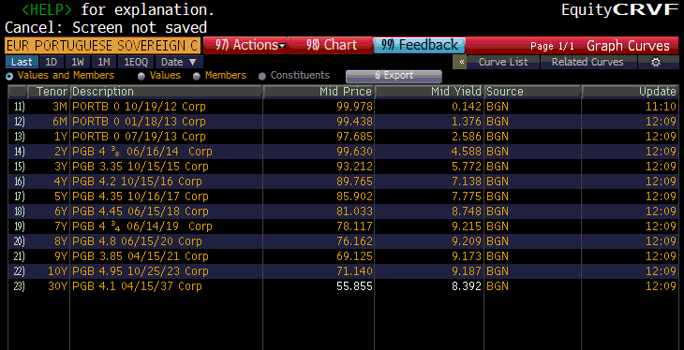Screen dimensions: 684x350
Task: Click the 30Y tenor cell
Action: [x=58, y=286]
